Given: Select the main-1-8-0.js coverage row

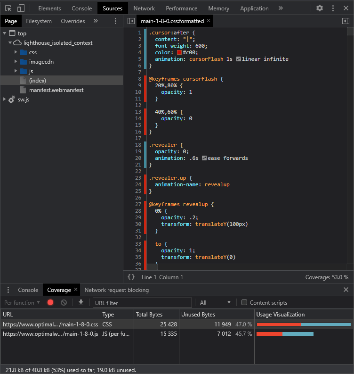Looking at the screenshot, I should pos(50,334).
